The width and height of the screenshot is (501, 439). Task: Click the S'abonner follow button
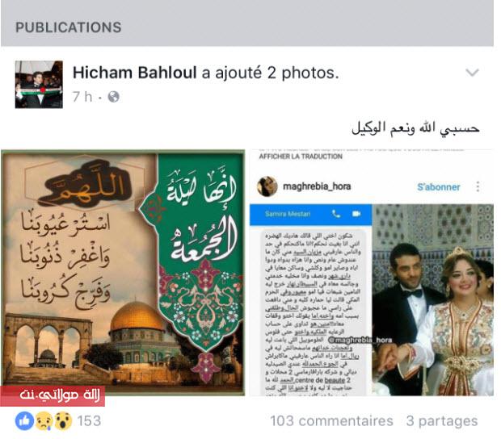pyautogui.click(x=438, y=187)
